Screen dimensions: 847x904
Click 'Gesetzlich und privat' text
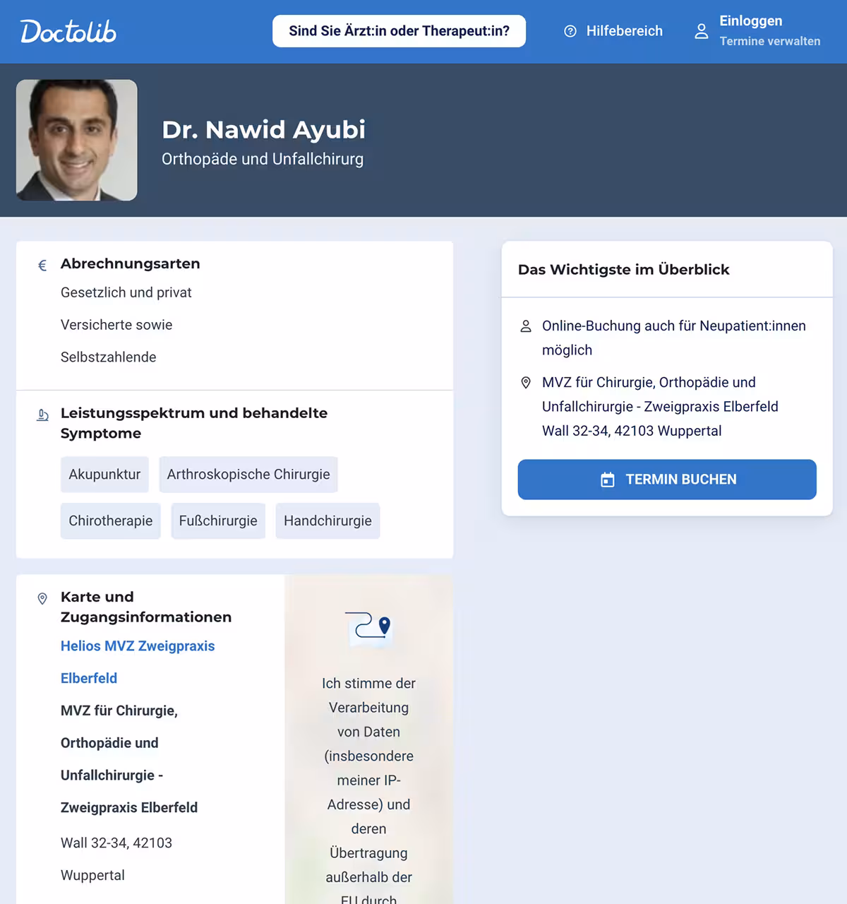point(126,292)
